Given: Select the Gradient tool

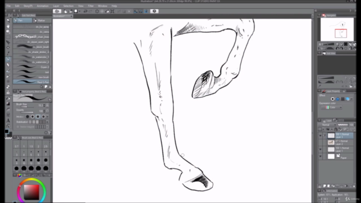Looking at the screenshot, I should tap(8, 104).
